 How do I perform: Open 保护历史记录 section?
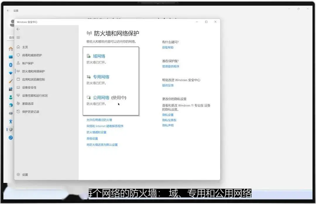coord(31,112)
